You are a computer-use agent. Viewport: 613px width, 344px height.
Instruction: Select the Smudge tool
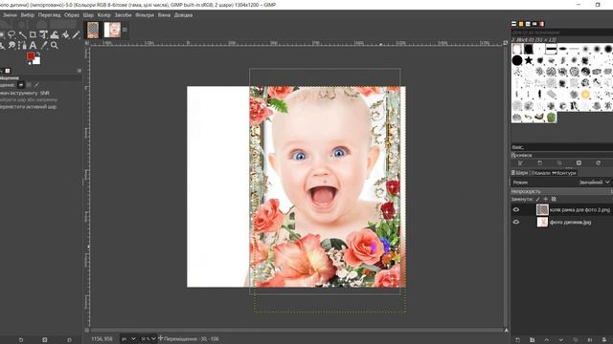[x=11, y=46]
